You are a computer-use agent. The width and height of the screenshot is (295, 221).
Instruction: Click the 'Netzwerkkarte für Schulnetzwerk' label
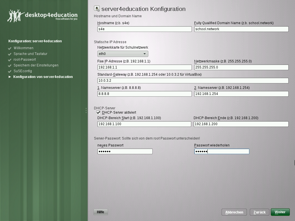point(123,47)
